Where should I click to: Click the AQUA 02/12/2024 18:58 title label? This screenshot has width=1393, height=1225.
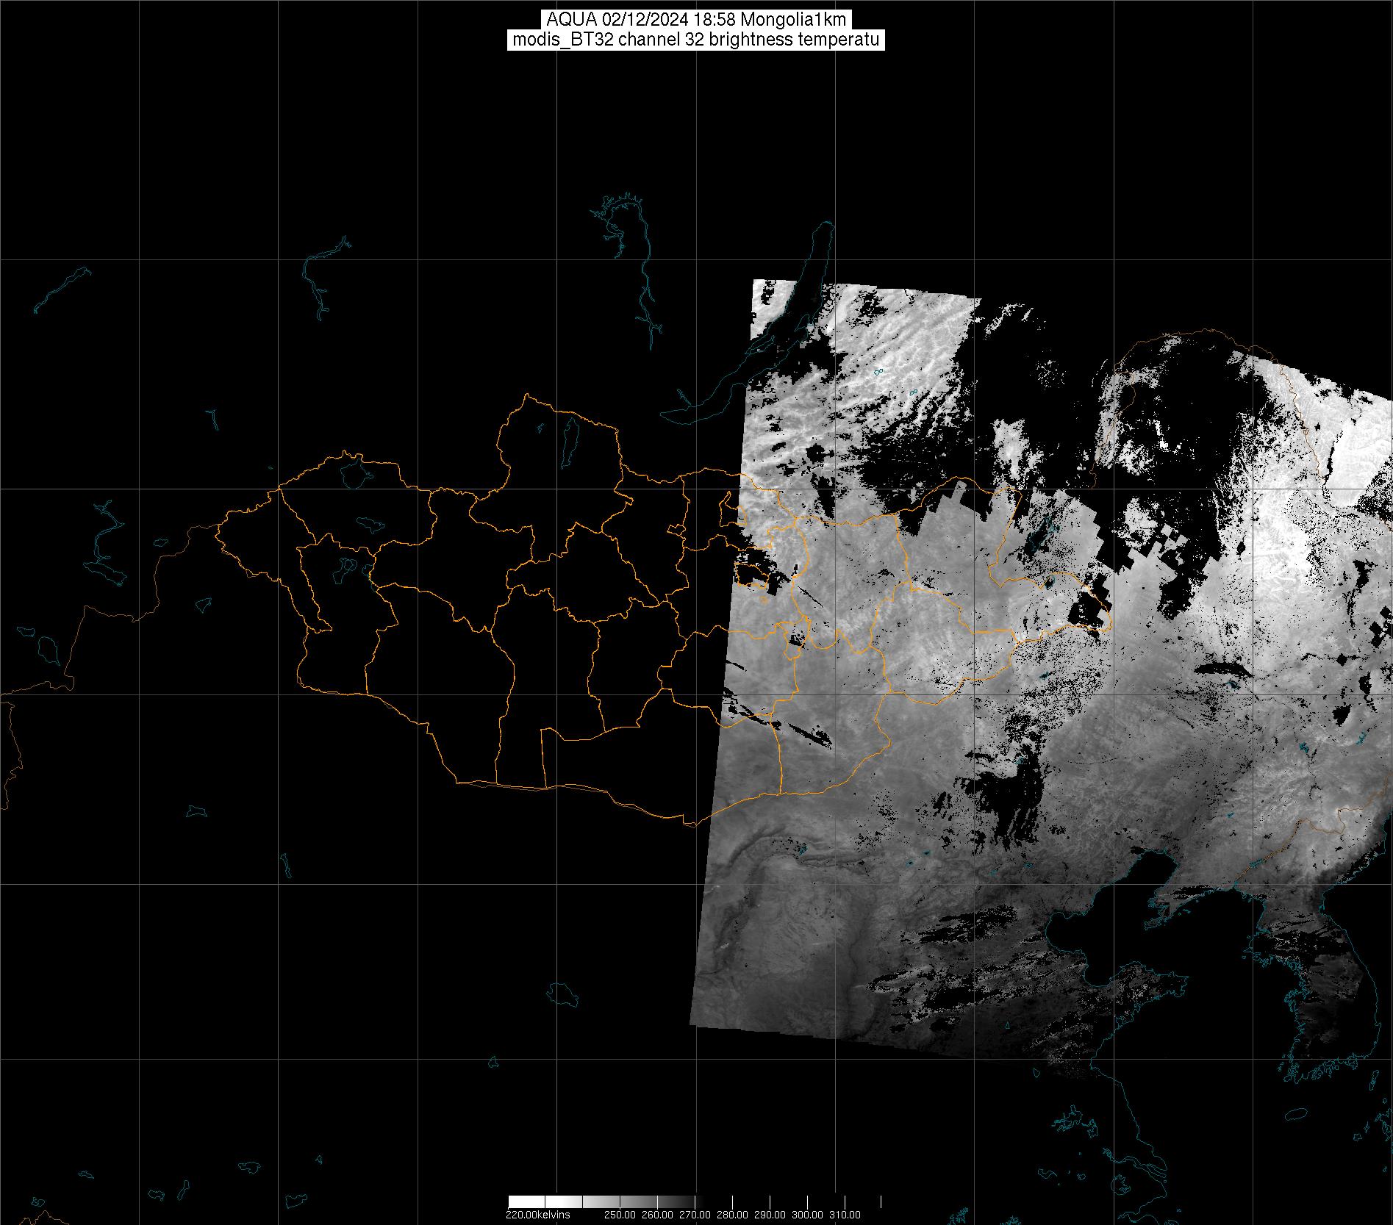(695, 20)
